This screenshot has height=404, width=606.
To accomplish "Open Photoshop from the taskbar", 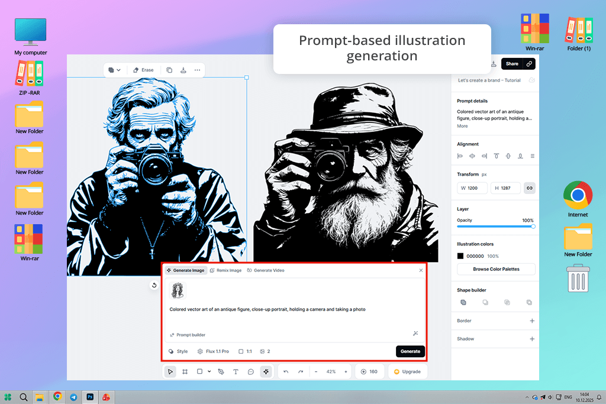I will point(90,397).
